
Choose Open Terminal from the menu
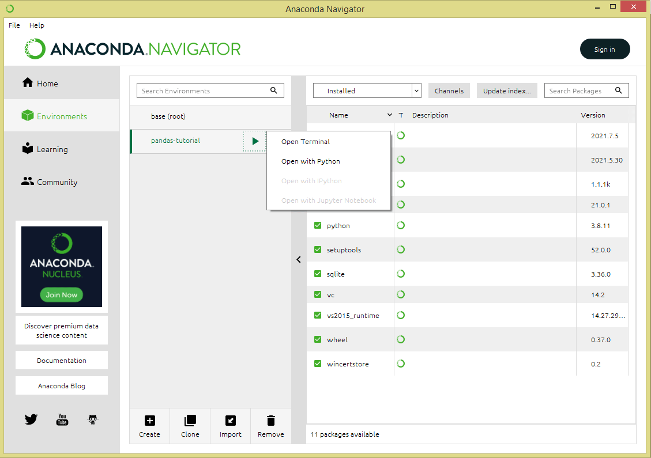click(306, 142)
